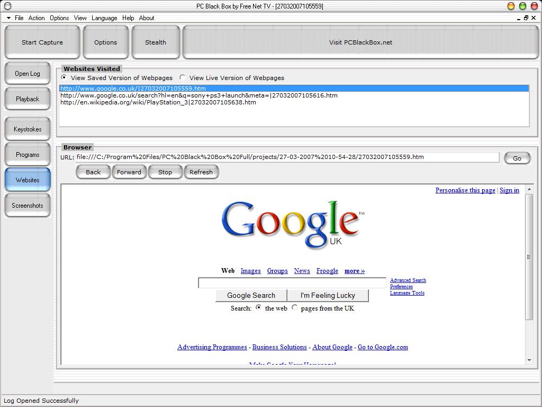The width and height of the screenshot is (542, 407).
Task: Open the Froogle link
Action: (x=327, y=271)
